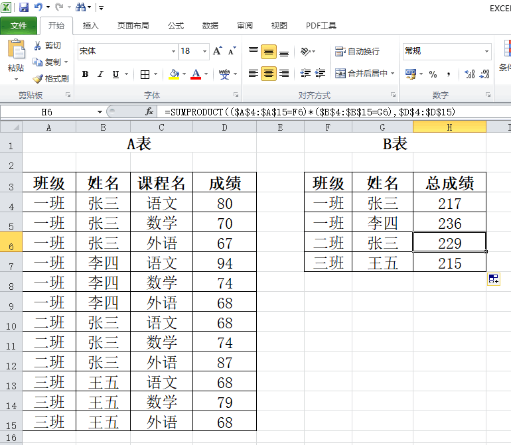Image resolution: width=511 pixels, height=445 pixels.
Task: Click the Increase Decimal icon
Action: (469, 74)
